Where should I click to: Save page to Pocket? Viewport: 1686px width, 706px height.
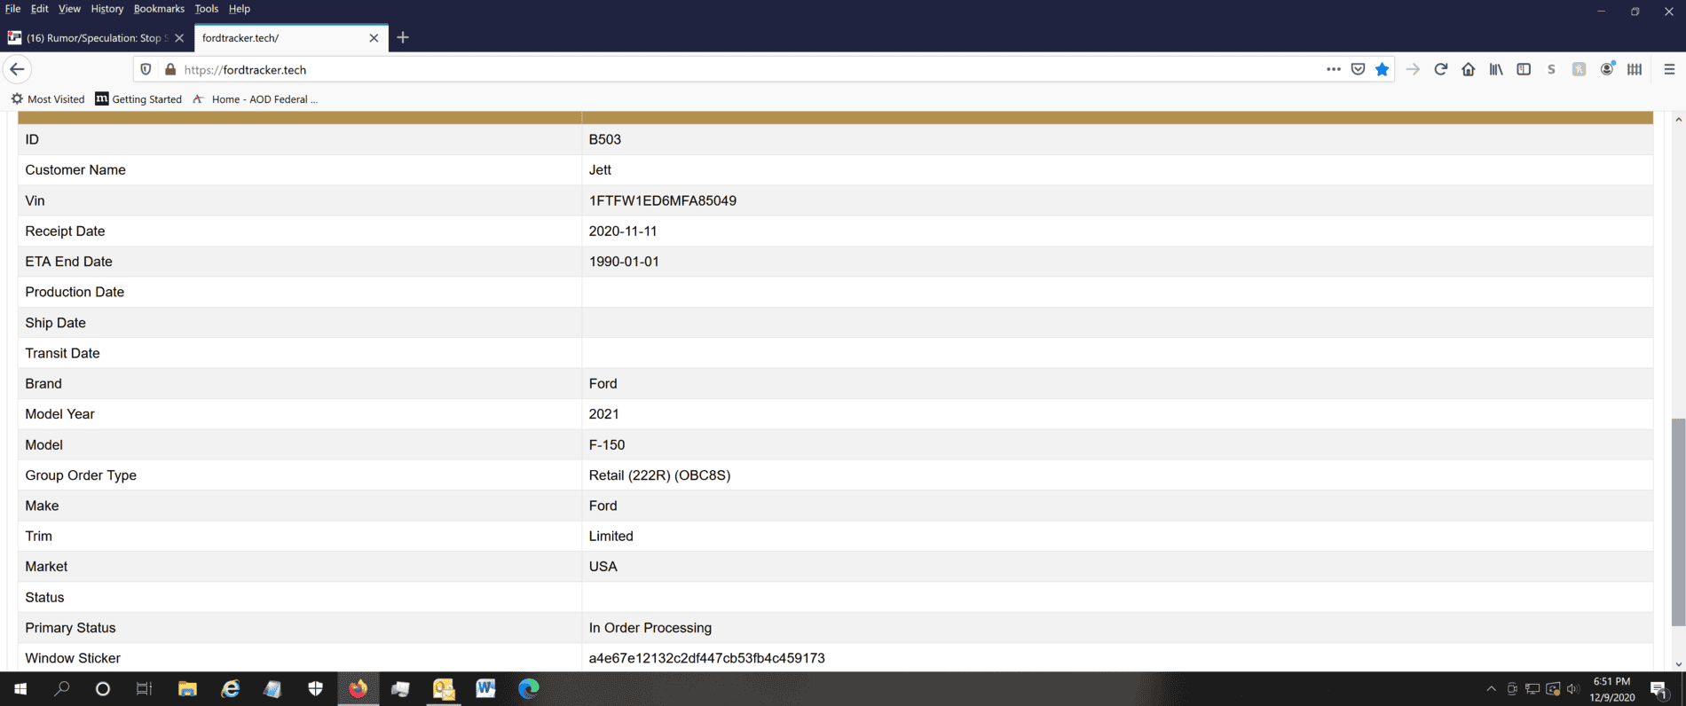pyautogui.click(x=1358, y=69)
